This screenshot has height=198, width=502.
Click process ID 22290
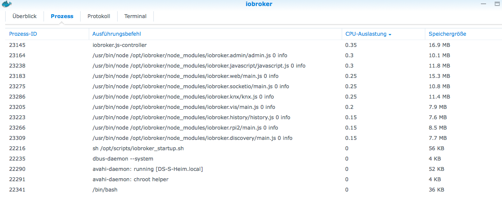(x=17, y=169)
